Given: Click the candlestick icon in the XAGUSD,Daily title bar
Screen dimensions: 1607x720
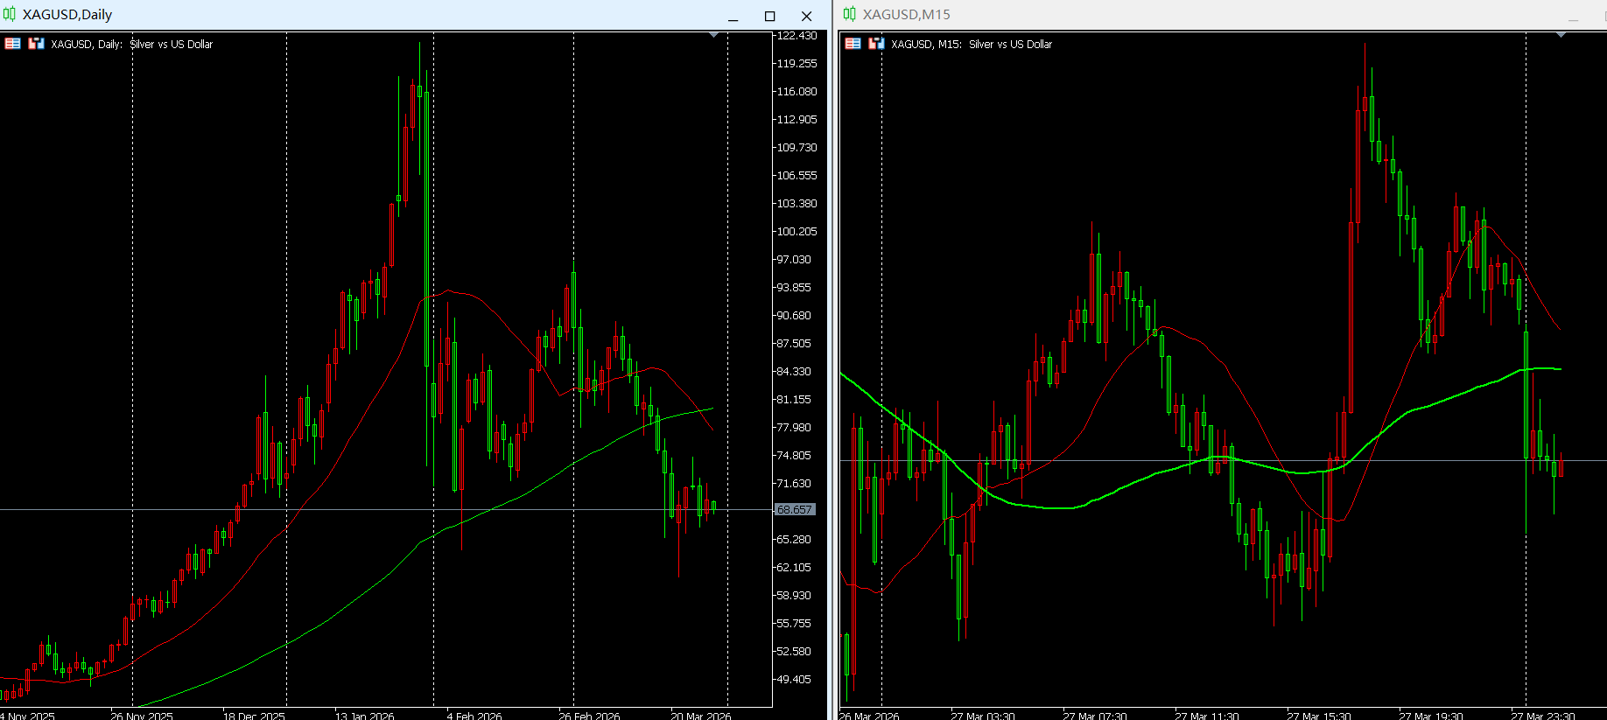Looking at the screenshot, I should point(10,14).
